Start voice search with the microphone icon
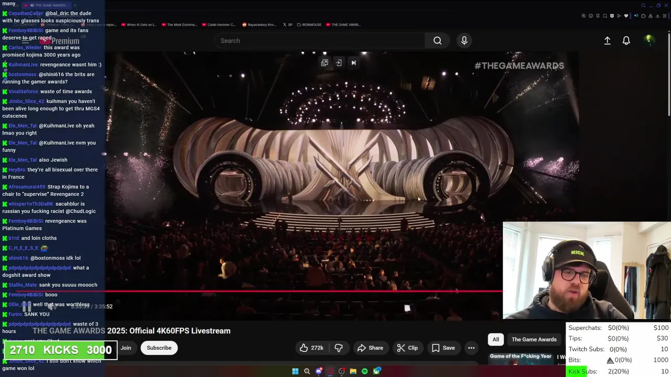The image size is (671, 377). [464, 40]
